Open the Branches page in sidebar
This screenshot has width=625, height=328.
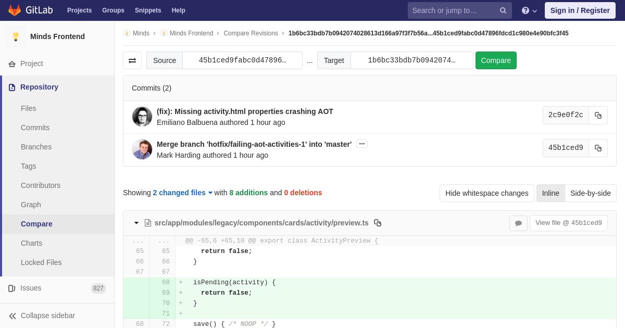[36, 147]
